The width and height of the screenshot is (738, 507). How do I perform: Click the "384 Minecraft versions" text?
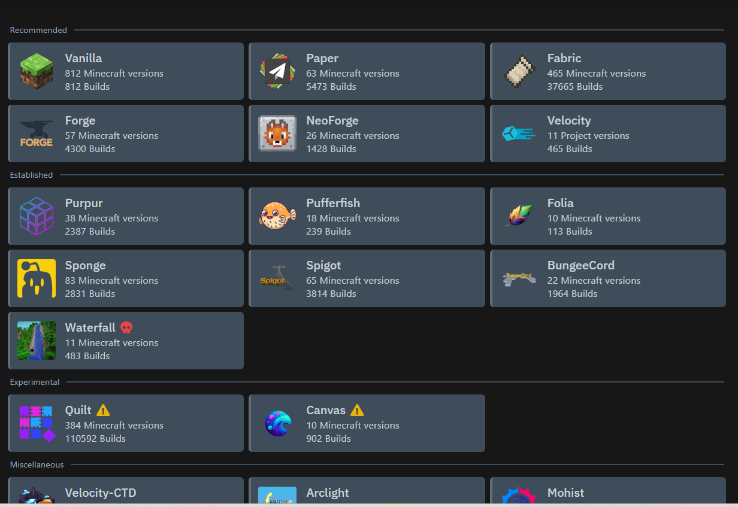(114, 425)
